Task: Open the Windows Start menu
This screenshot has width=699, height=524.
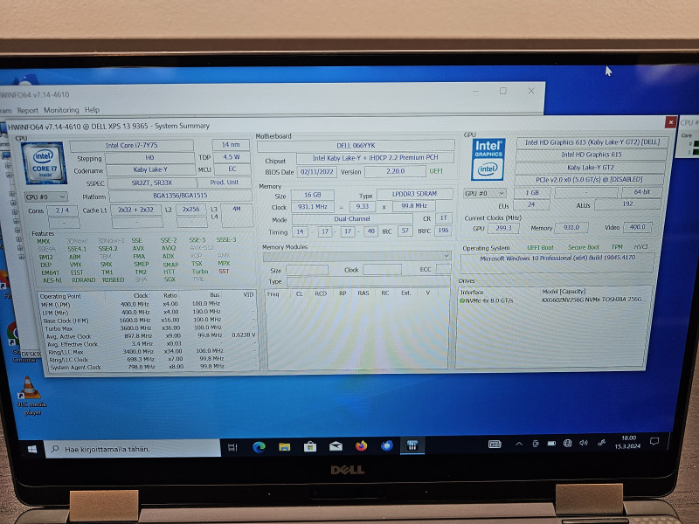Action: pyautogui.click(x=32, y=449)
